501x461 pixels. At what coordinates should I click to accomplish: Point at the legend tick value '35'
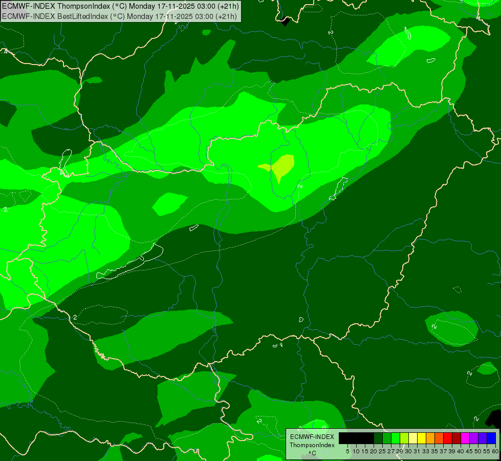(434, 451)
